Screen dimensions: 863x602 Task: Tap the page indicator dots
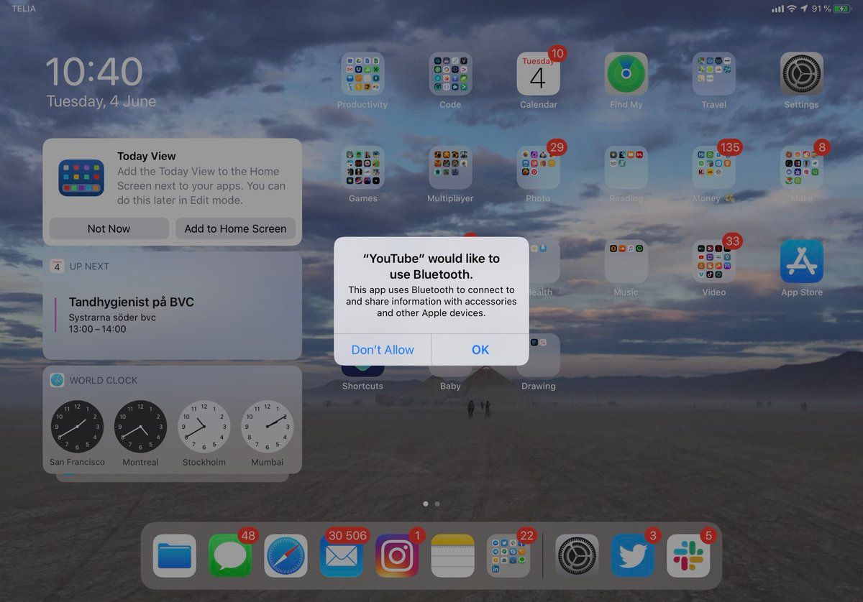click(x=431, y=504)
